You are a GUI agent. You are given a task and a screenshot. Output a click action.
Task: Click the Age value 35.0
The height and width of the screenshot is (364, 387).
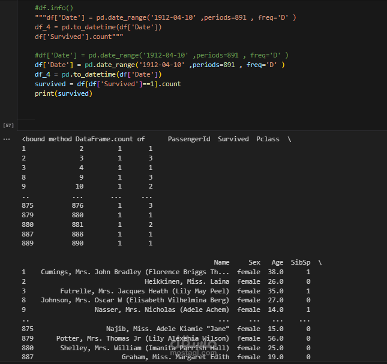coord(275,291)
